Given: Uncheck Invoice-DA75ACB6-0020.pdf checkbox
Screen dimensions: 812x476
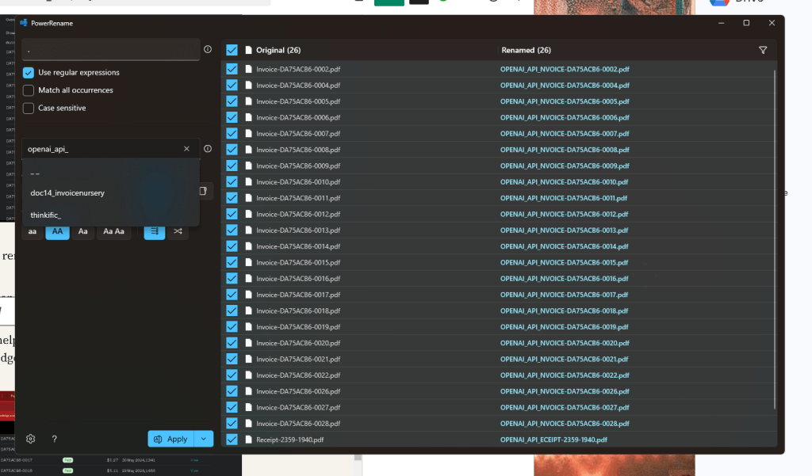Looking at the screenshot, I should coord(232,343).
